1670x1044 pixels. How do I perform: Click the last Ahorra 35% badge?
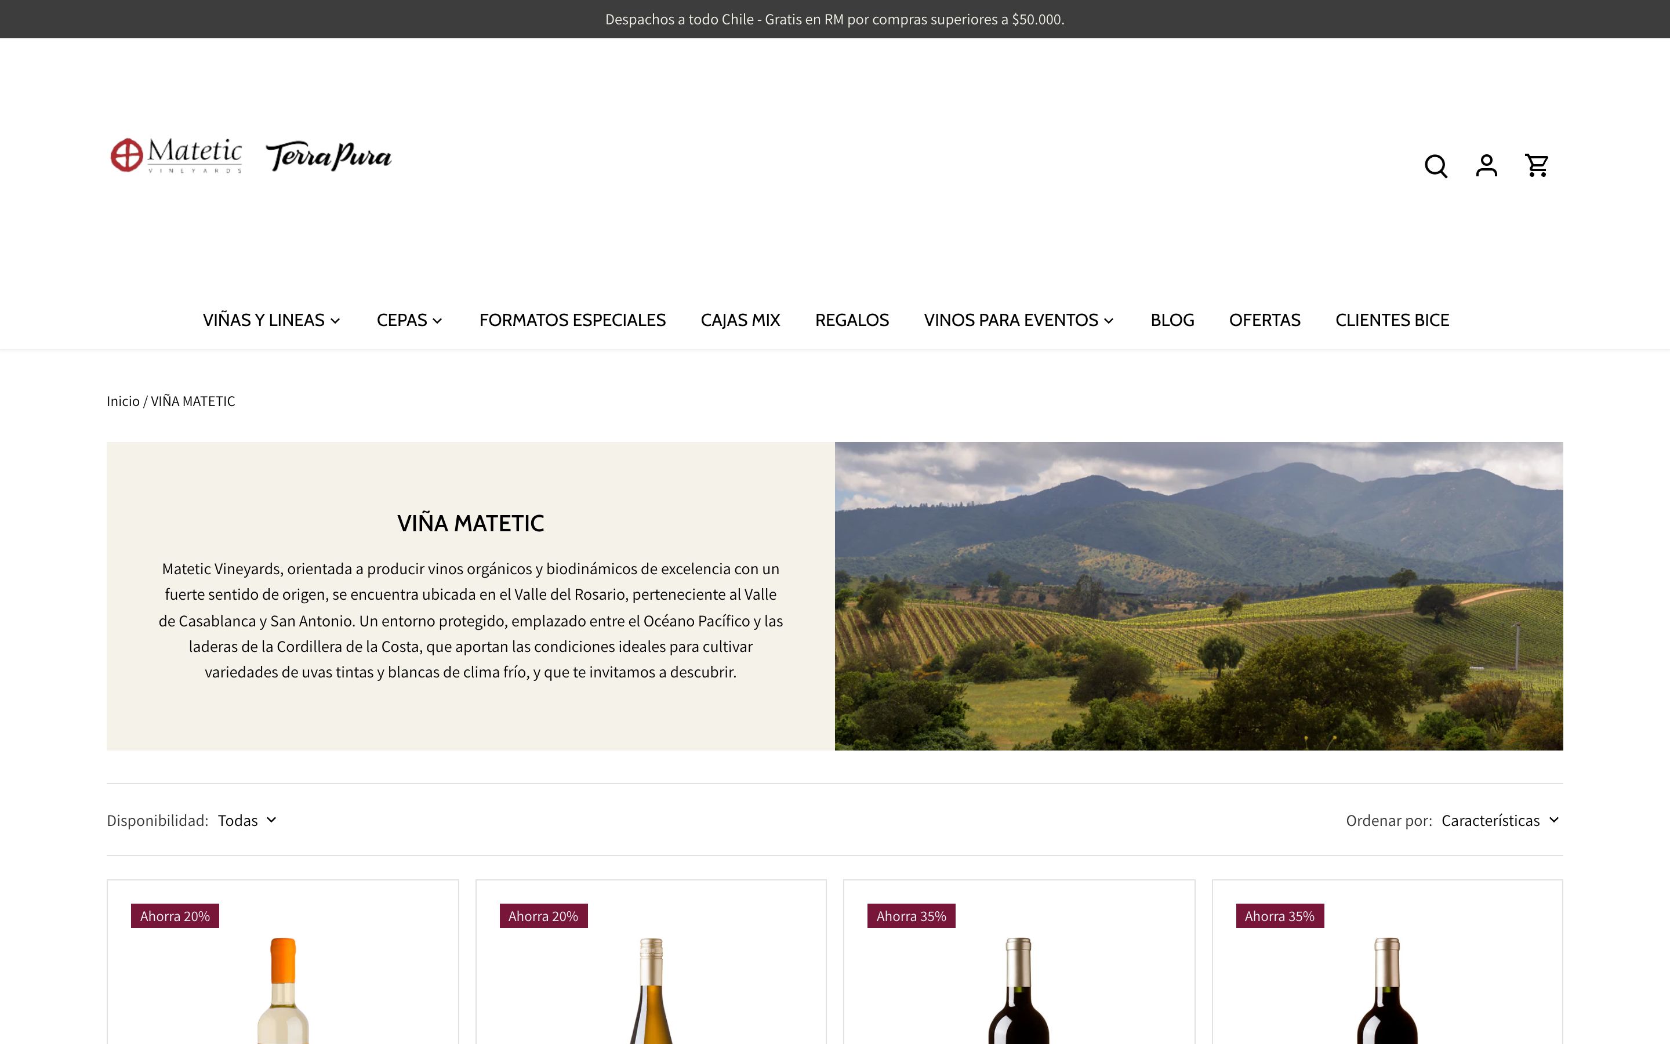point(1279,916)
